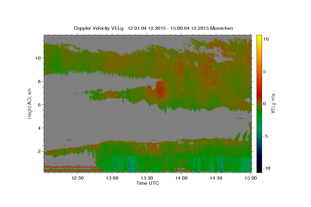
Task: Click the 13:00 time tick label
Action: tap(112, 178)
